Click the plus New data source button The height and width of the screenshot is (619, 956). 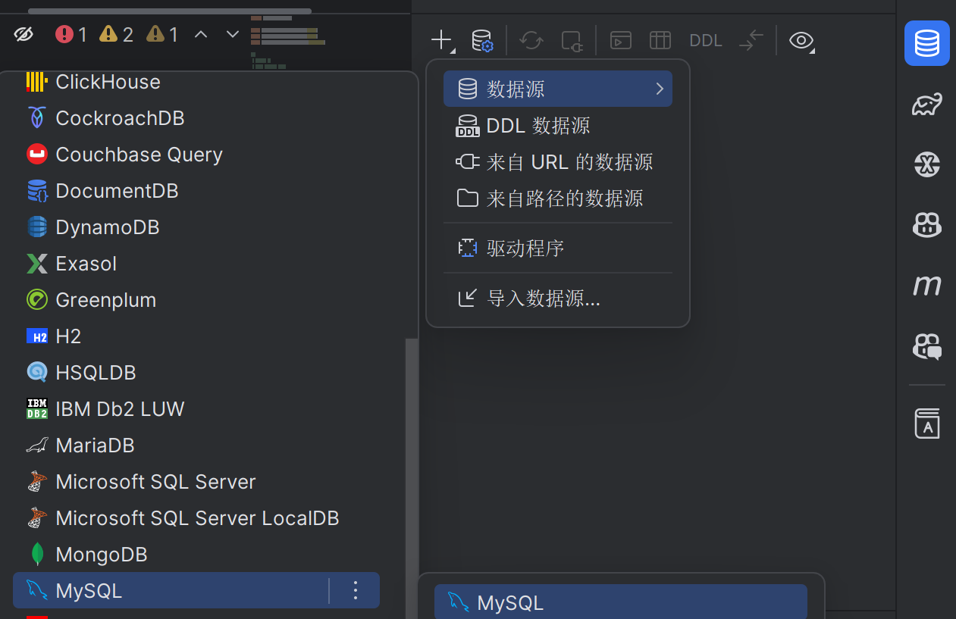coord(441,40)
